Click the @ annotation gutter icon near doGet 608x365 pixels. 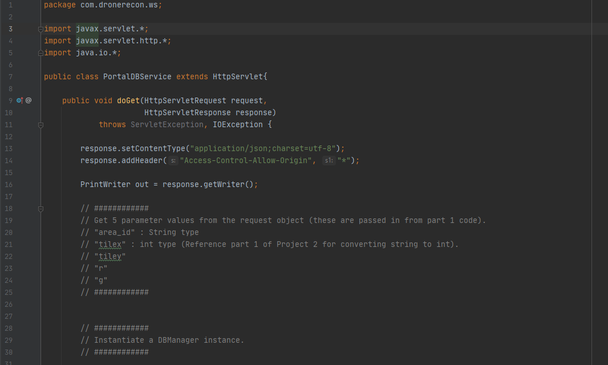29,100
